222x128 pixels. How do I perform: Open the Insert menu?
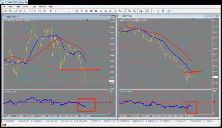[18, 6]
